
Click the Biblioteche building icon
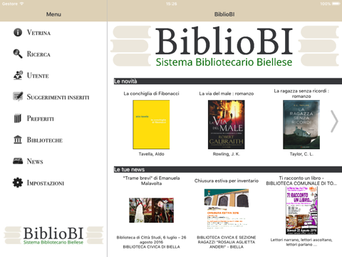point(18,140)
